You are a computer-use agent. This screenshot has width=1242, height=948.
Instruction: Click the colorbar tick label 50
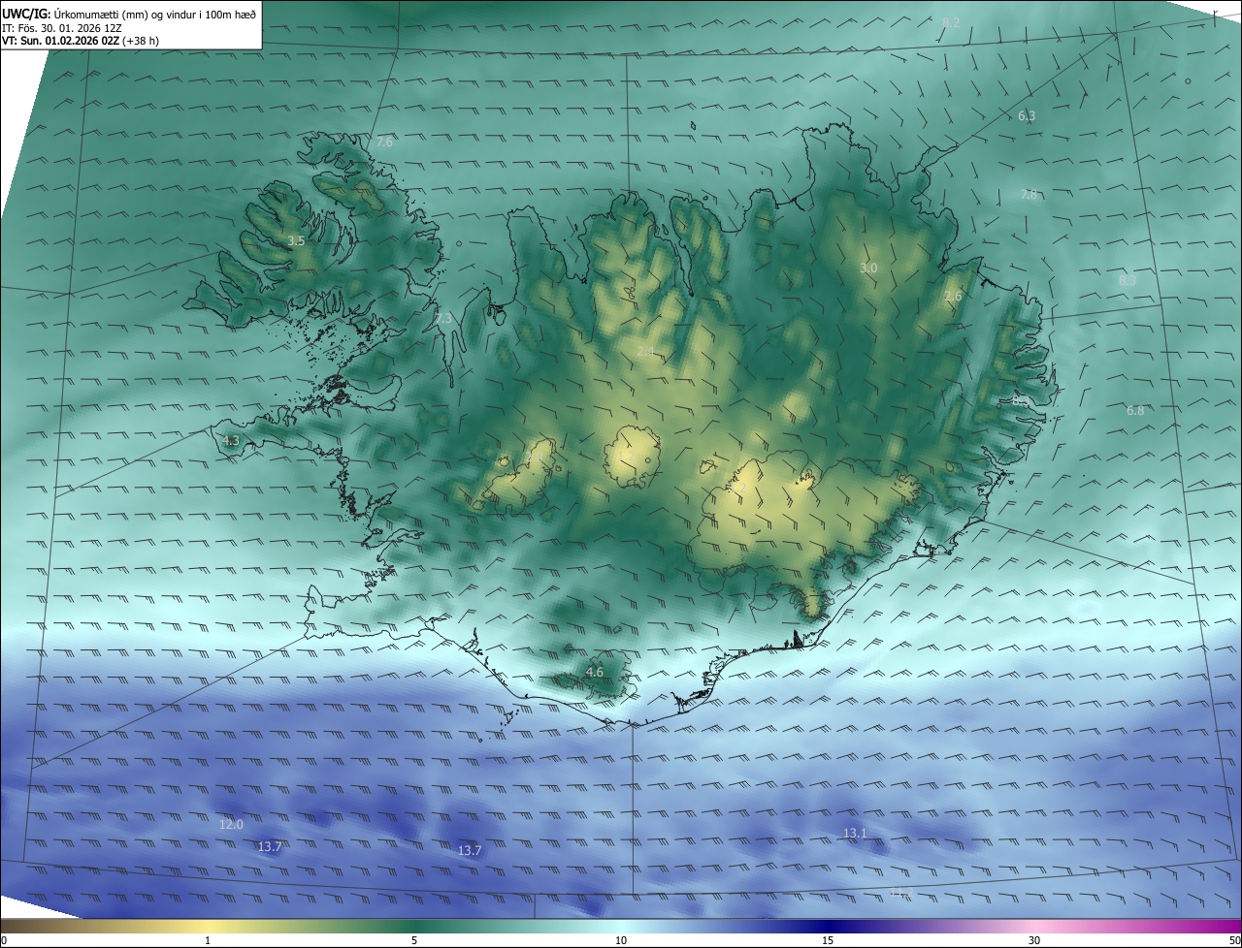(x=1234, y=940)
